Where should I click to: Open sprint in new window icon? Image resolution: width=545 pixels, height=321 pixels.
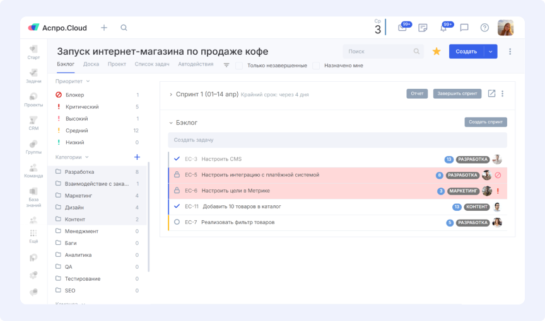(x=491, y=94)
